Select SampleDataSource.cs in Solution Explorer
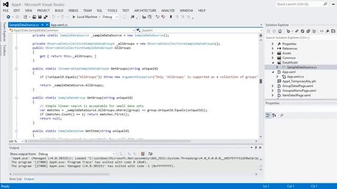 302,67
